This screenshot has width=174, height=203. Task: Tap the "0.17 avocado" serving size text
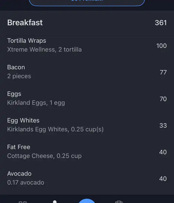[x=26, y=182]
